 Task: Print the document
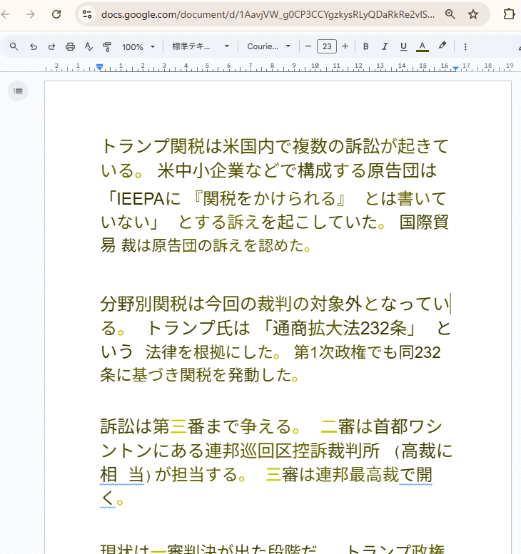(x=70, y=46)
